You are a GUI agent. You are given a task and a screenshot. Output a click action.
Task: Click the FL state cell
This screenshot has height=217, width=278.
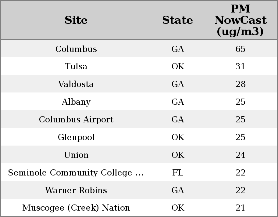point(178,173)
